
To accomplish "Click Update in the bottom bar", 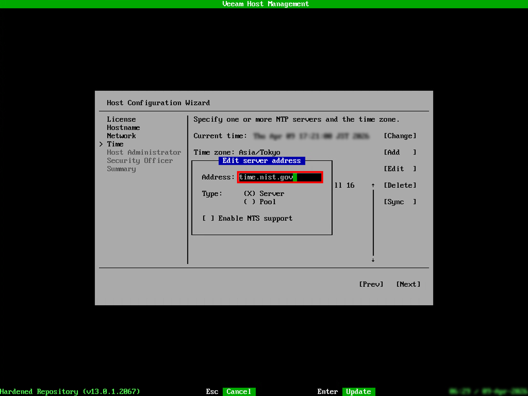I will pos(359,391).
